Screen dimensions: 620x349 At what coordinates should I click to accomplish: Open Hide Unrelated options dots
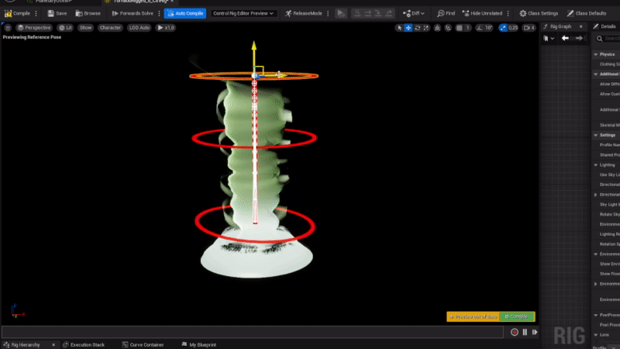point(508,13)
